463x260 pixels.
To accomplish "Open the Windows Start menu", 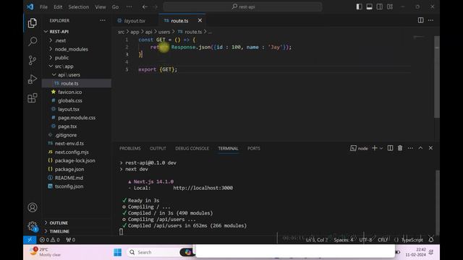I will [x=117, y=252].
